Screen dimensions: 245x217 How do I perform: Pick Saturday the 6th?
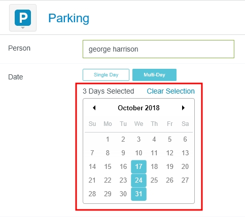point(185,139)
